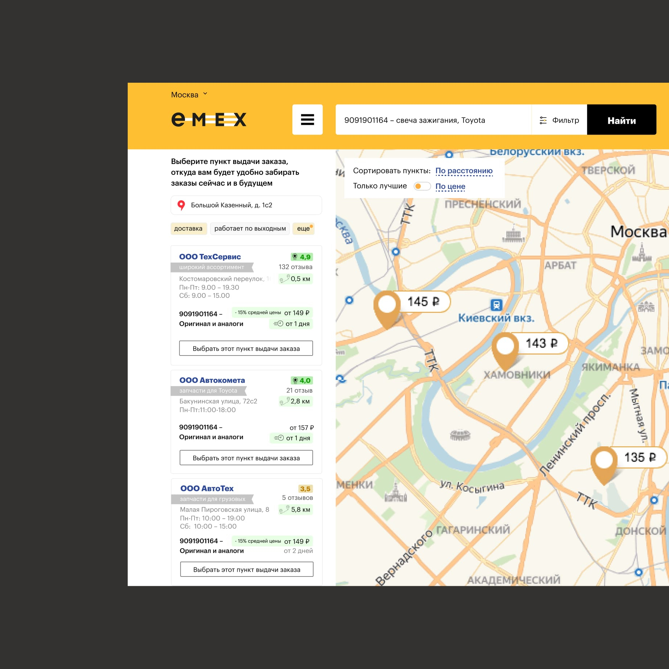Viewport: 669px width, 669px height.
Task: Click the АРБАТ district label on map
Action: pyautogui.click(x=561, y=266)
